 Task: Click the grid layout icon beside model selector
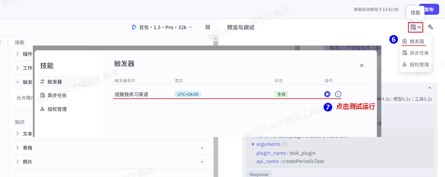[207, 27]
